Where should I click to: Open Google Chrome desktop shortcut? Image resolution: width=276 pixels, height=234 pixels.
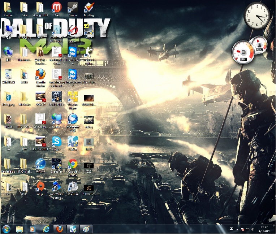pos(73,168)
